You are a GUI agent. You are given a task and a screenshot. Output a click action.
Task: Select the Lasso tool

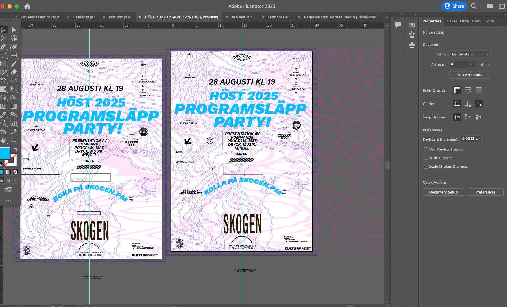point(14,38)
